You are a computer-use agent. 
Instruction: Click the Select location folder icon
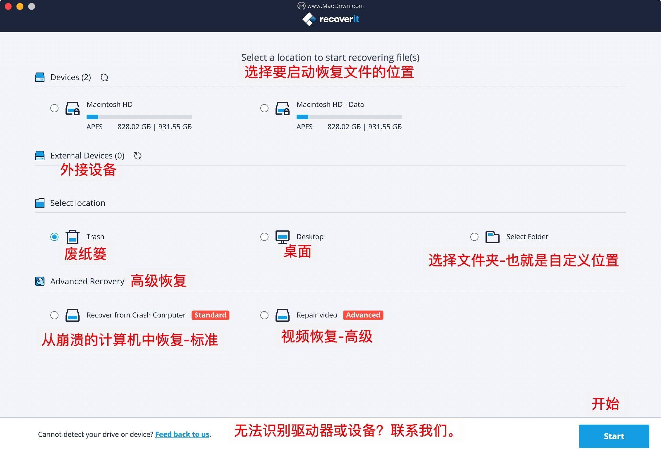39,203
